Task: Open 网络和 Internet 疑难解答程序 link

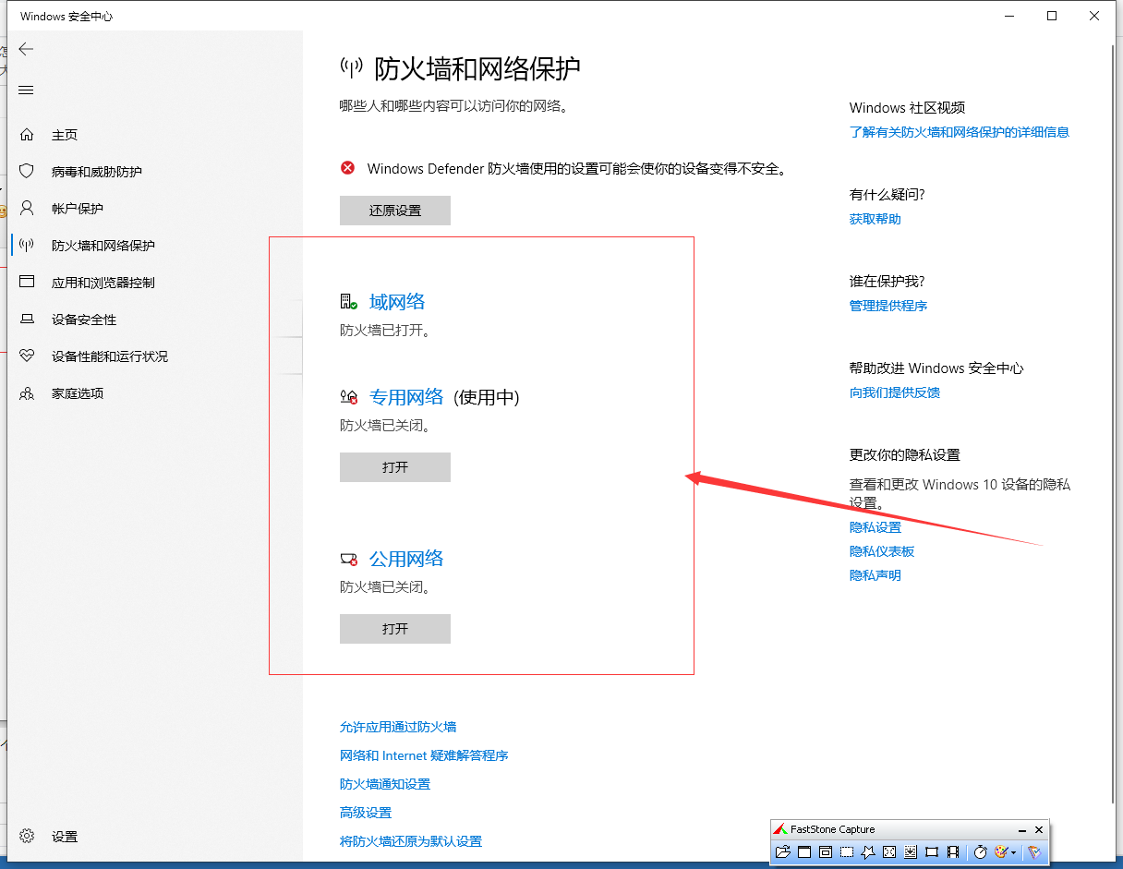Action: pos(424,755)
